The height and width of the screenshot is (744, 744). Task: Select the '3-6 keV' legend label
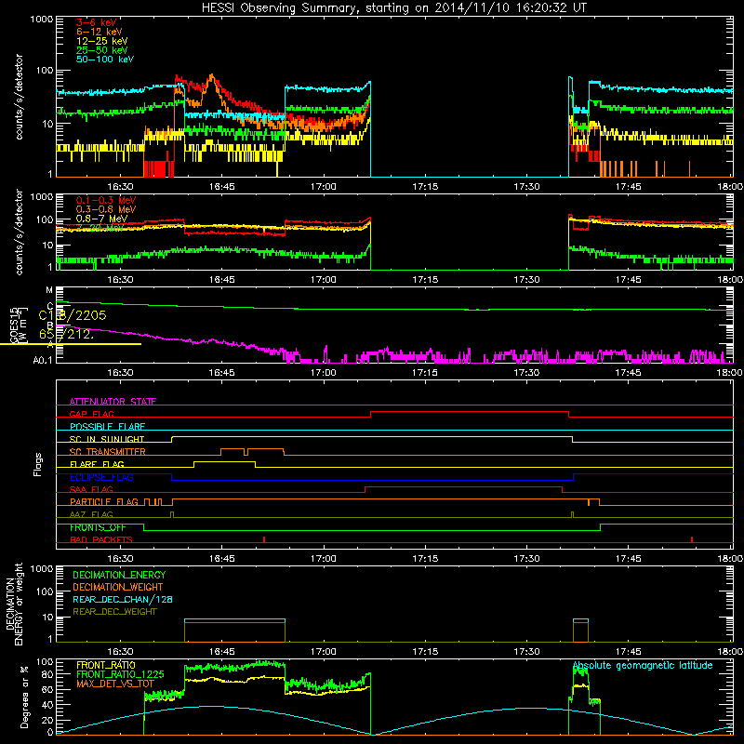click(x=97, y=22)
